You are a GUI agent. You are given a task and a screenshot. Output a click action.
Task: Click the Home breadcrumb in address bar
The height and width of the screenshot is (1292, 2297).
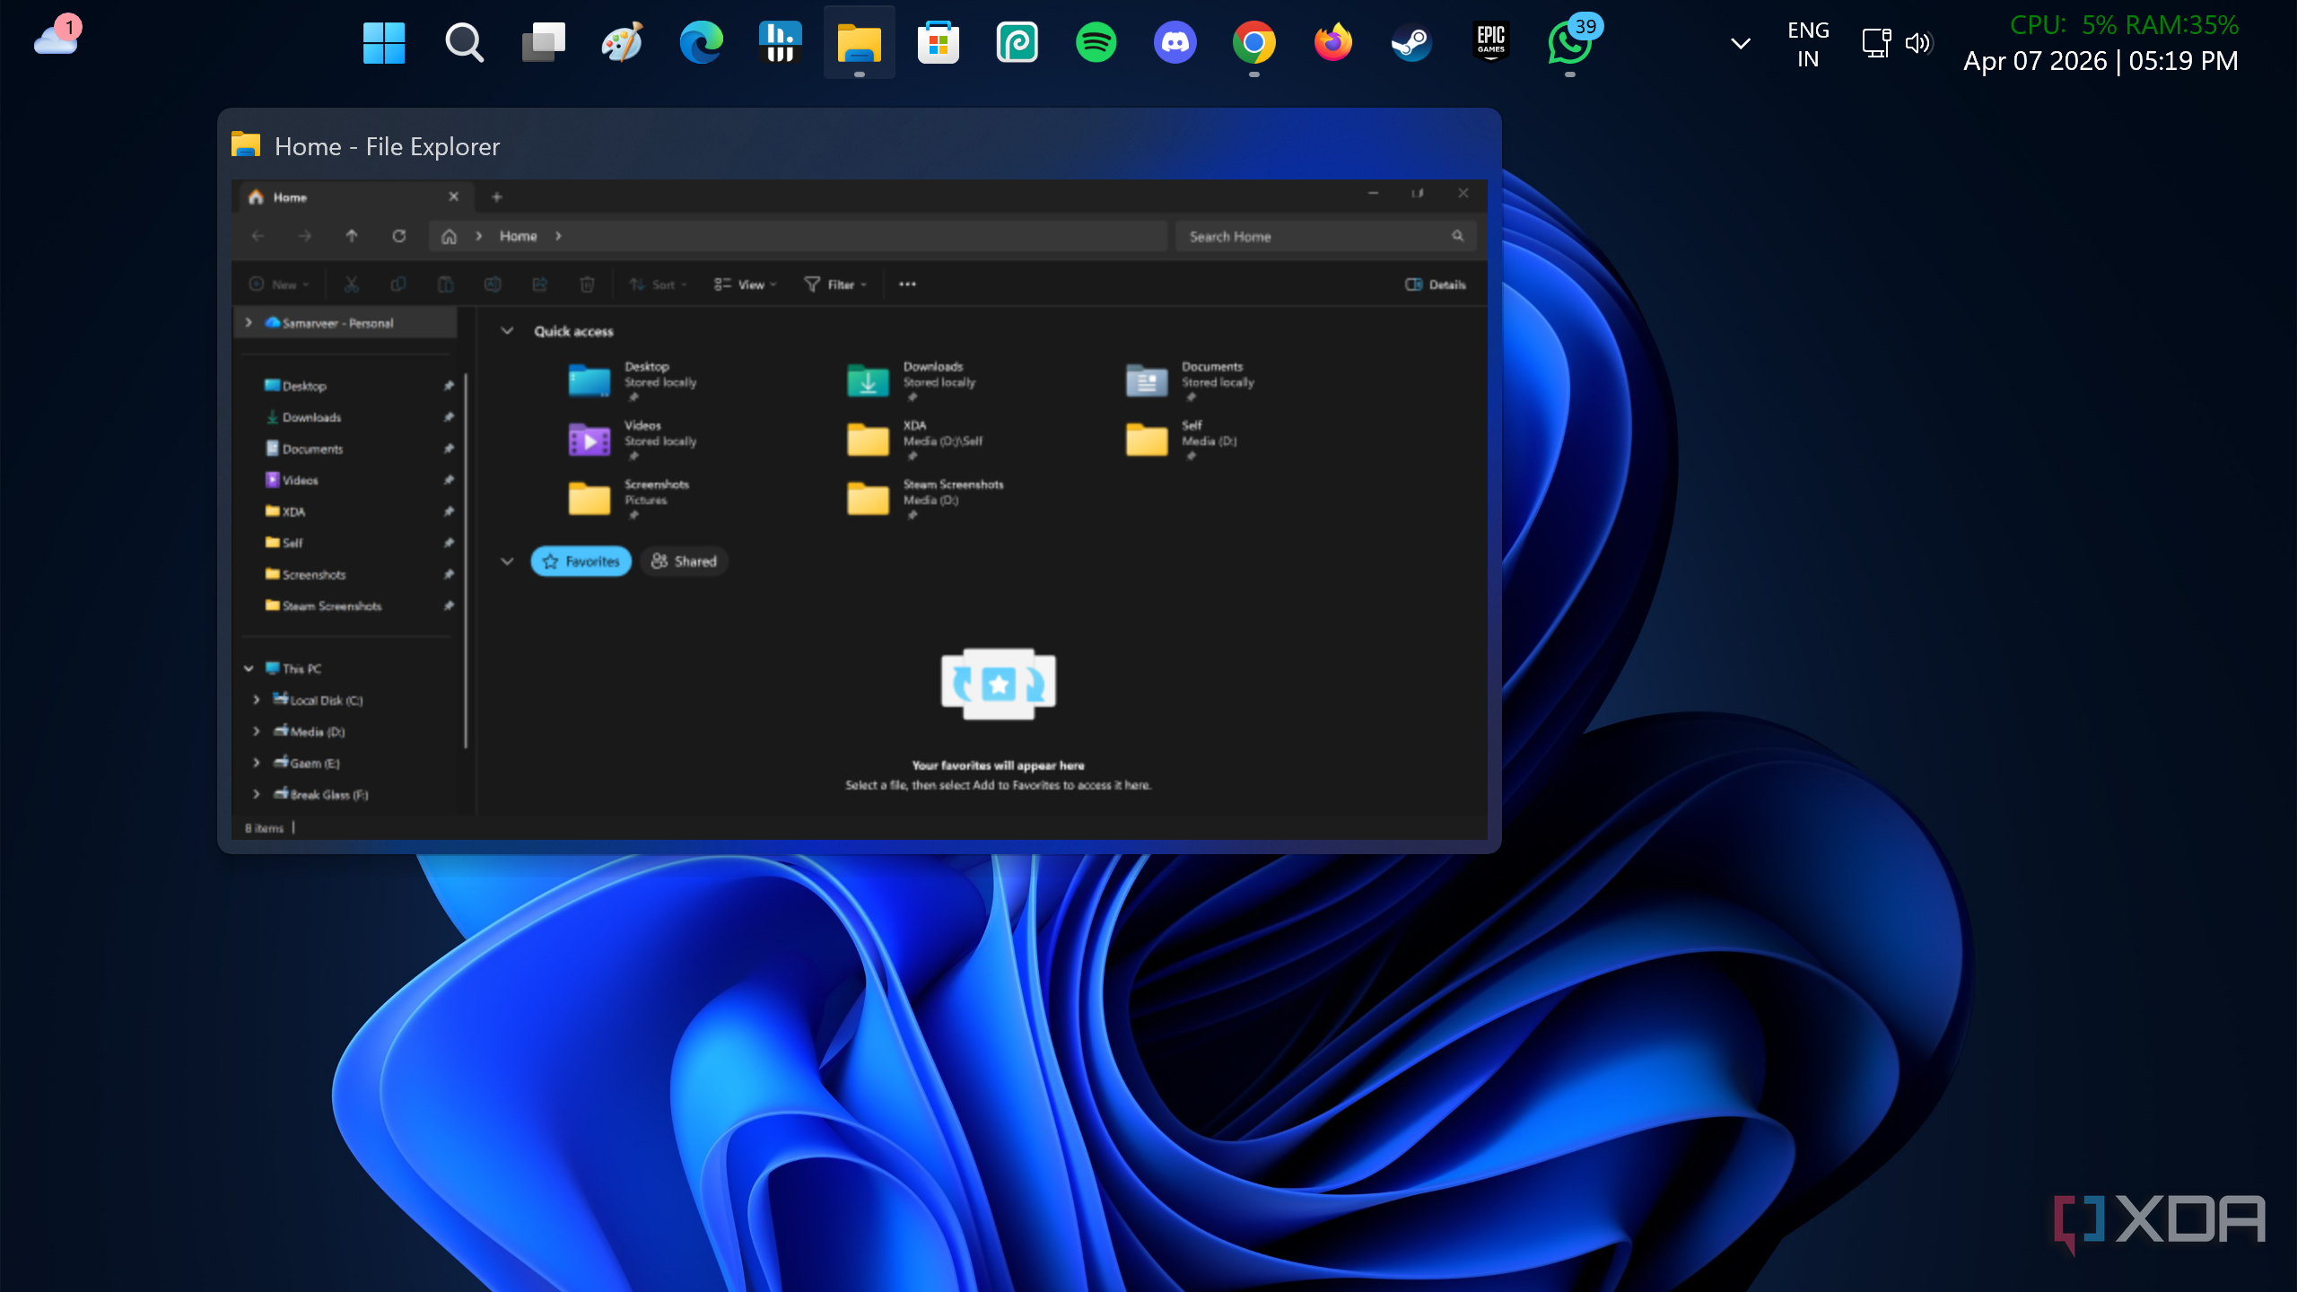518,236
